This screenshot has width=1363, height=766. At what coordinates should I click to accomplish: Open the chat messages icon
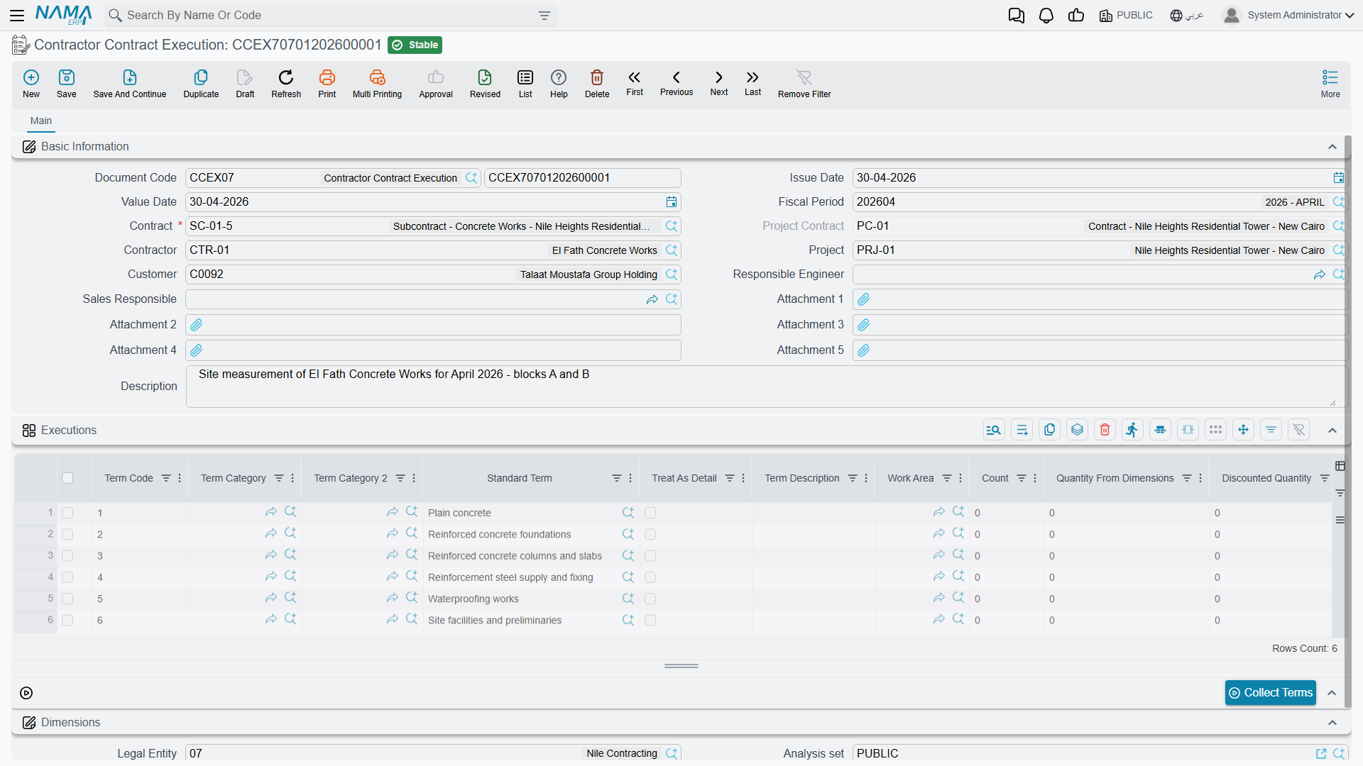tap(1017, 15)
